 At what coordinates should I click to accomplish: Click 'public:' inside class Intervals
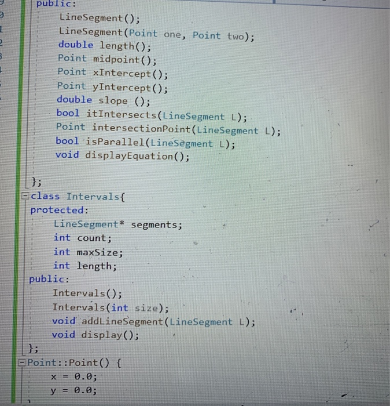tap(49, 279)
